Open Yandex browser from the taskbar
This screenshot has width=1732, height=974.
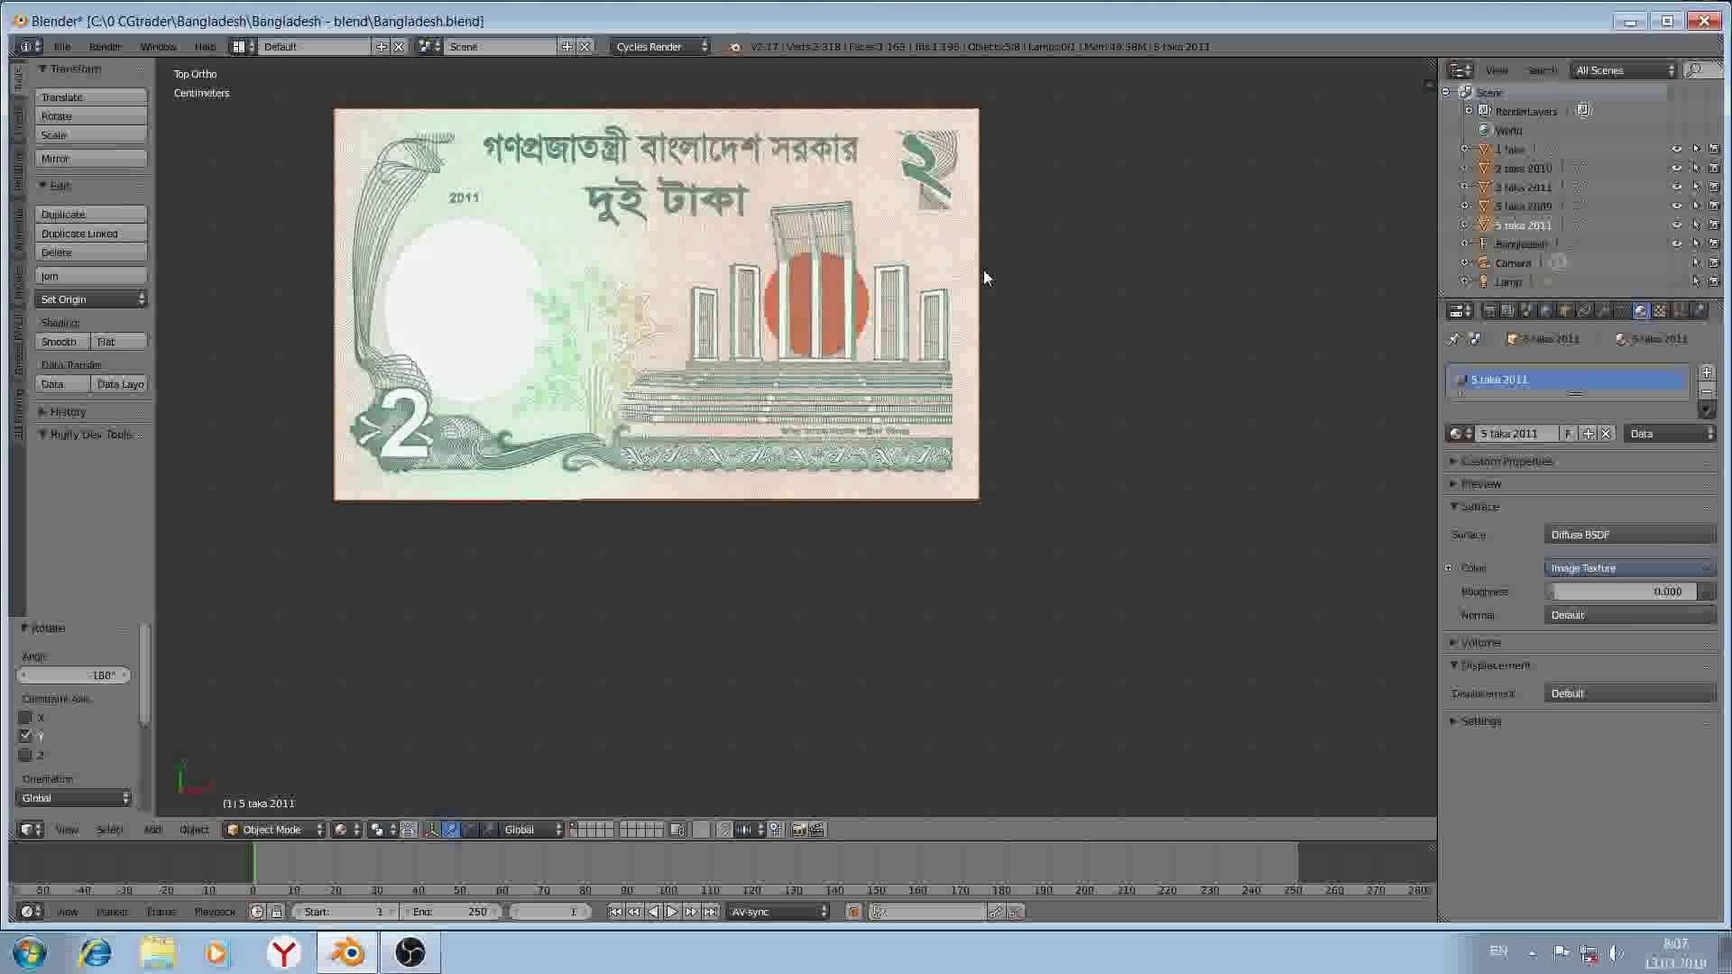pyautogui.click(x=284, y=952)
